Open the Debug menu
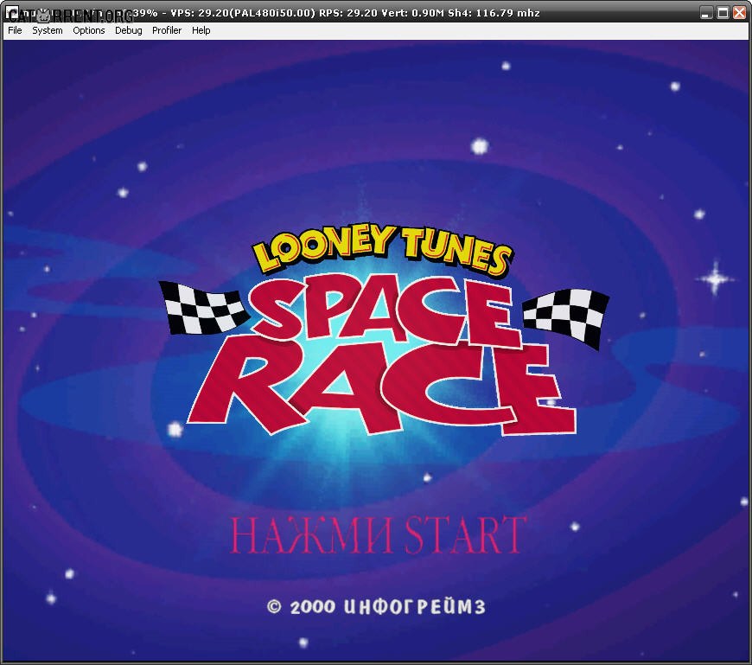The image size is (752, 665). click(x=129, y=30)
